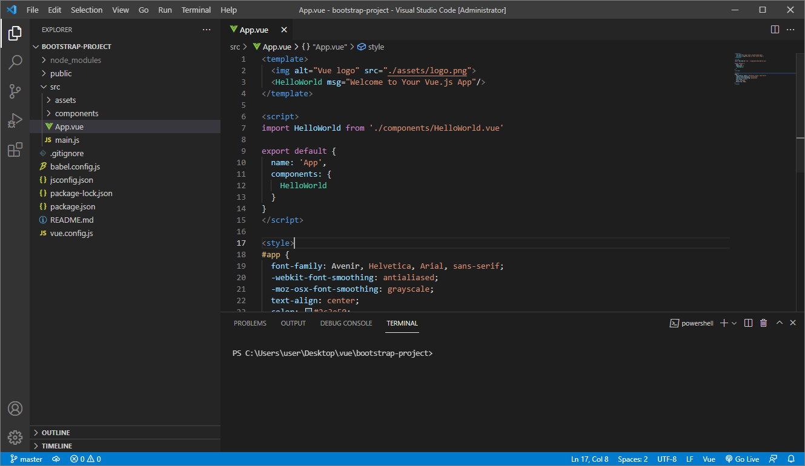Open the Terminal menu

coord(196,10)
